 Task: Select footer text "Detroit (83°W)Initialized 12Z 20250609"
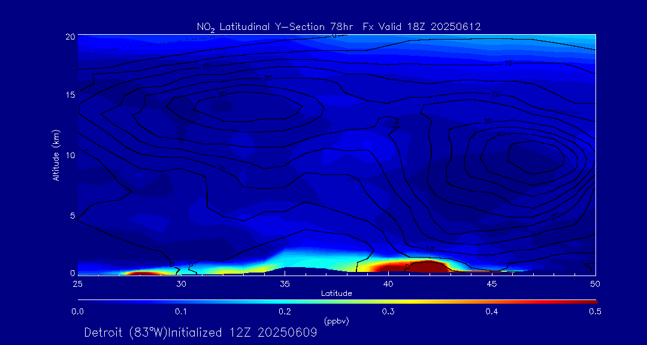(x=201, y=332)
